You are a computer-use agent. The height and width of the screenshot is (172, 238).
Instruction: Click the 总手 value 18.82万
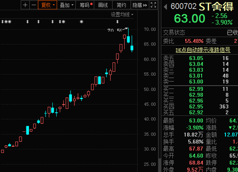[193, 134]
